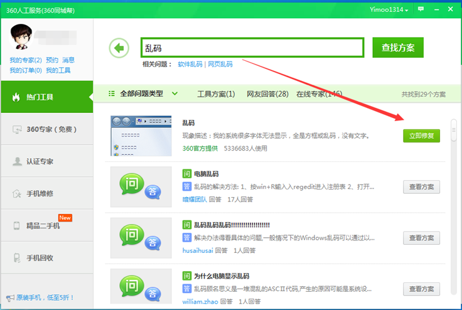Click the 精品二手机 phone icon
Image resolution: width=462 pixels, height=310 pixels.
(17, 226)
